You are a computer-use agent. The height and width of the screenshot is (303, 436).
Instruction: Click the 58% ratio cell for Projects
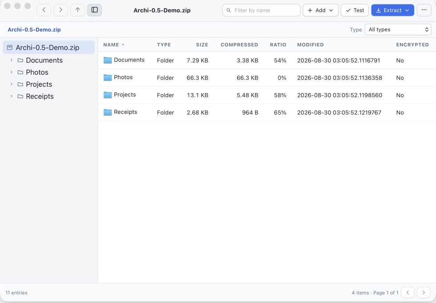(x=280, y=95)
